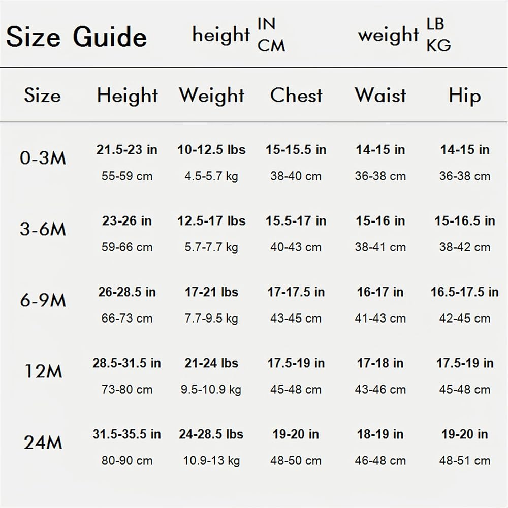The height and width of the screenshot is (508, 508).
Task: Click the 16.5-17.5 in hip value
Action: click(465, 292)
